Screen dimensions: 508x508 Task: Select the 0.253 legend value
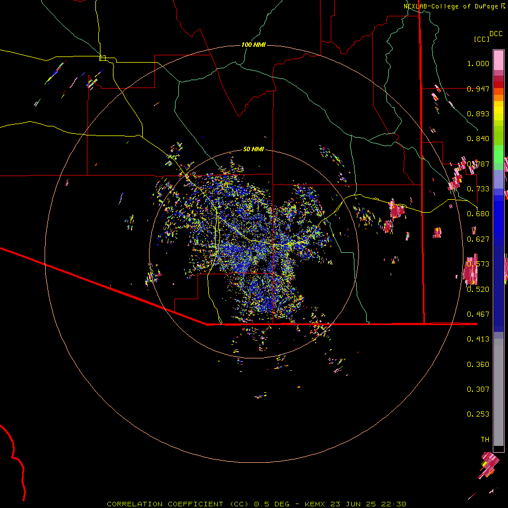click(x=478, y=414)
